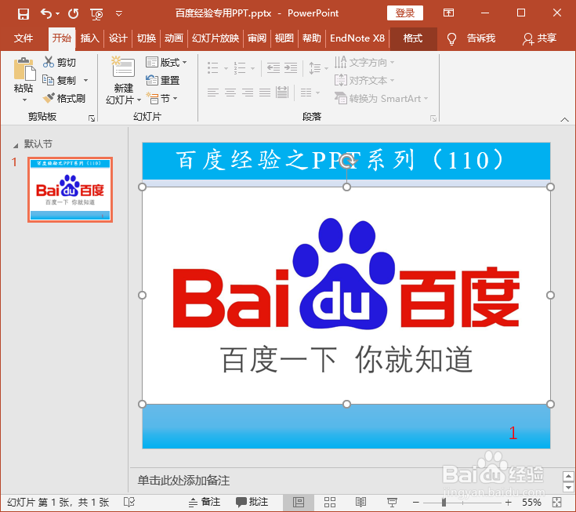Image resolution: width=576 pixels, height=512 pixels.
Task: Click 重置 reset slide
Action: [x=162, y=80]
